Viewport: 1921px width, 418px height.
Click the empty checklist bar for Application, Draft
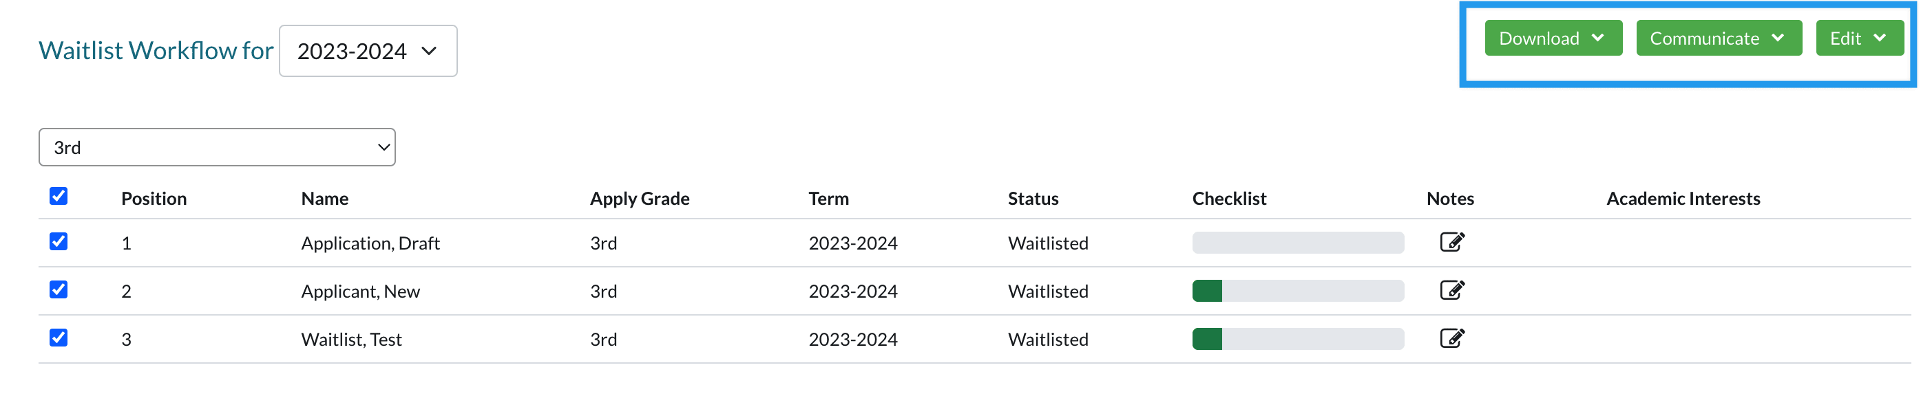1297,243
